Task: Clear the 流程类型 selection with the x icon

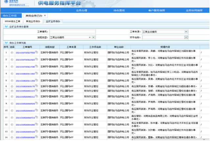Action: pos(90,37)
